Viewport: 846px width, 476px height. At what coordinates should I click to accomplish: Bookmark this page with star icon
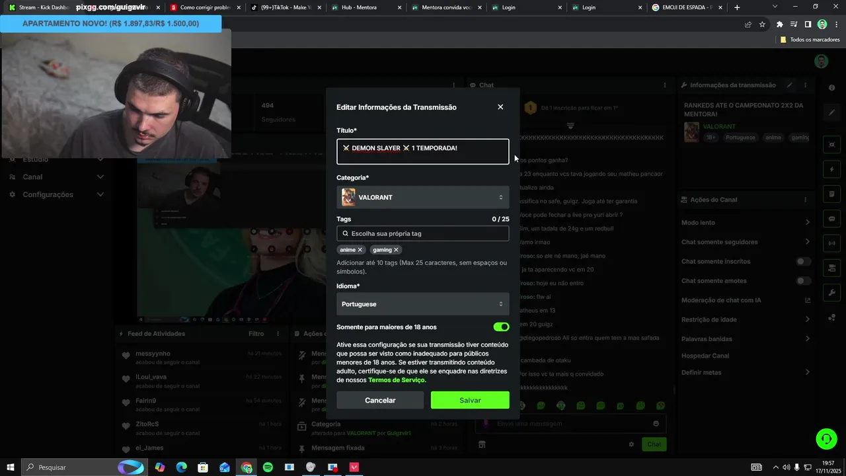click(x=762, y=24)
